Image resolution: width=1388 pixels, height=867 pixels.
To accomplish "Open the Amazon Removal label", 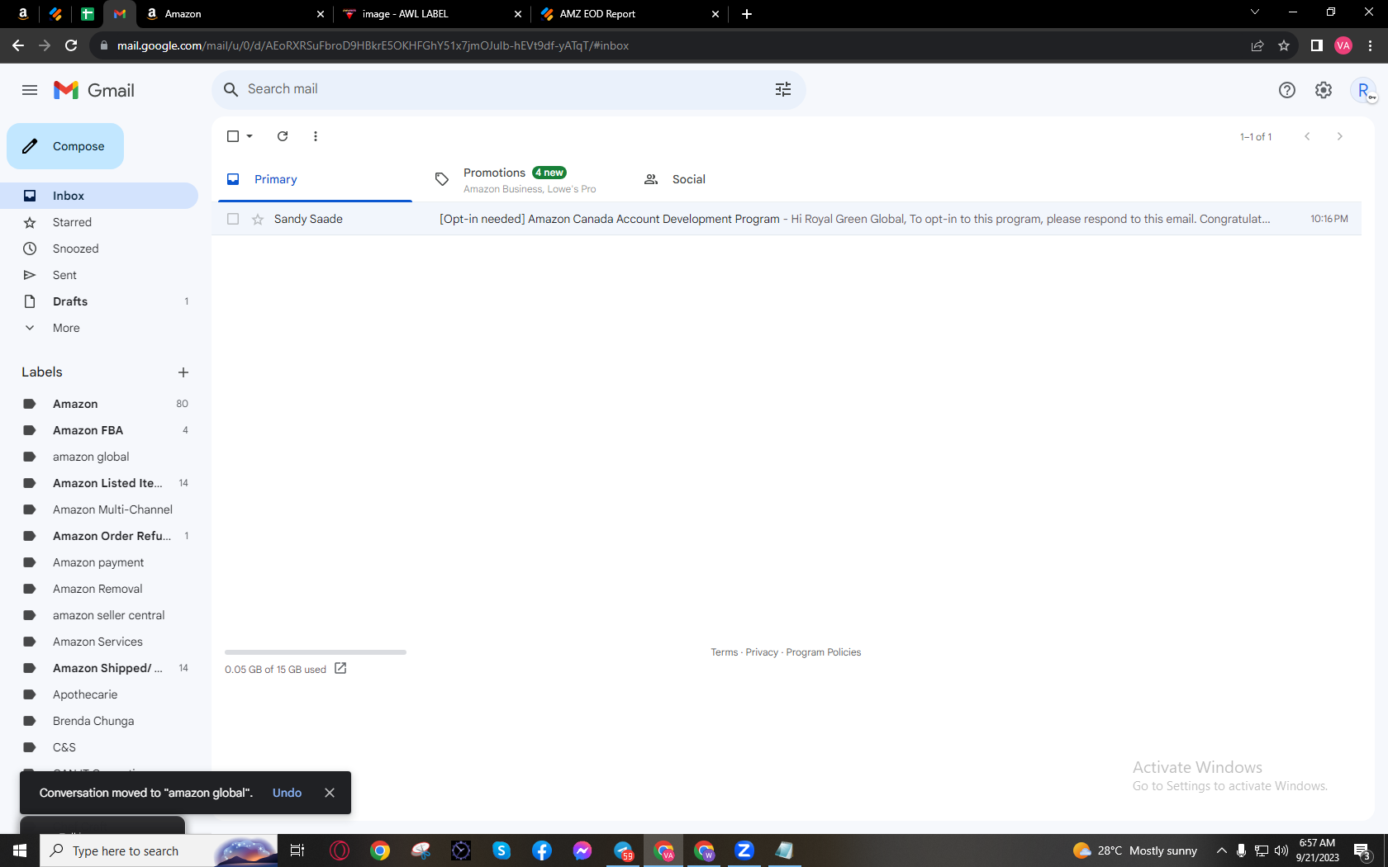I will click(x=99, y=589).
